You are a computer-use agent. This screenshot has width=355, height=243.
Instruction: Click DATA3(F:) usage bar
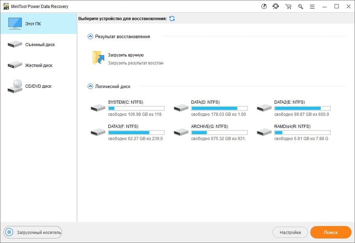click(x=136, y=133)
